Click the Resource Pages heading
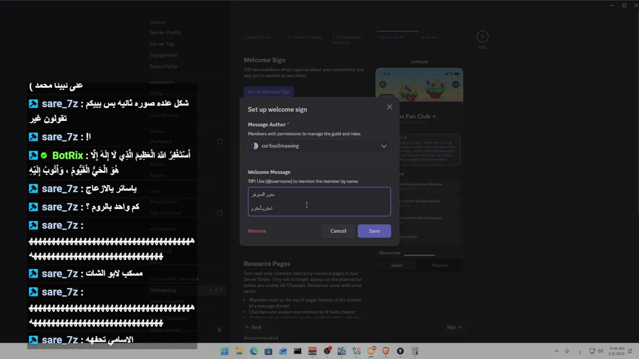 coord(267,264)
